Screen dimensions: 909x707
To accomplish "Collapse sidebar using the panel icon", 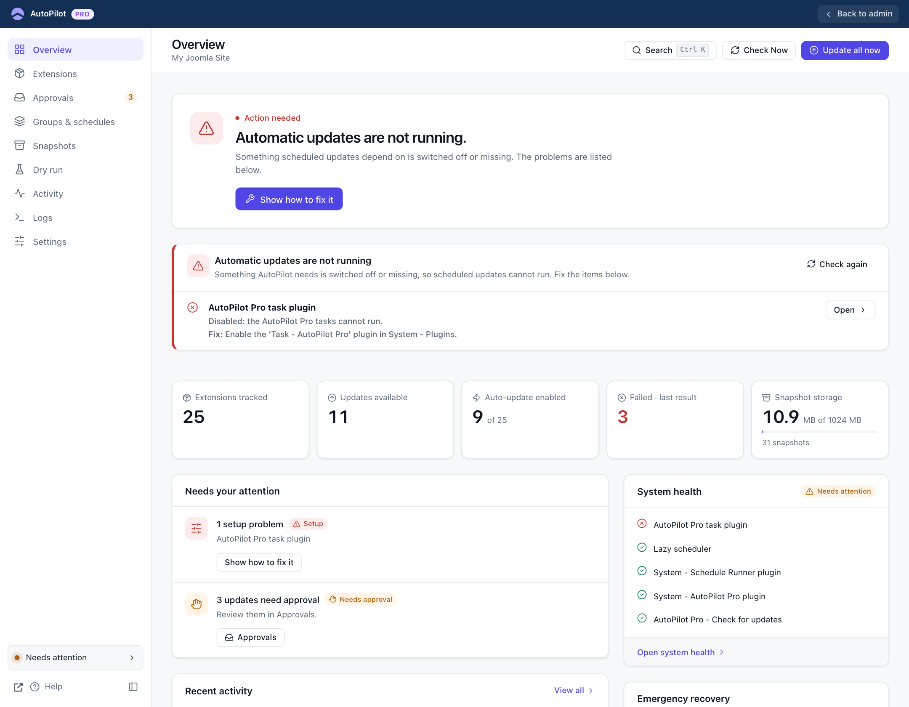I will [133, 687].
